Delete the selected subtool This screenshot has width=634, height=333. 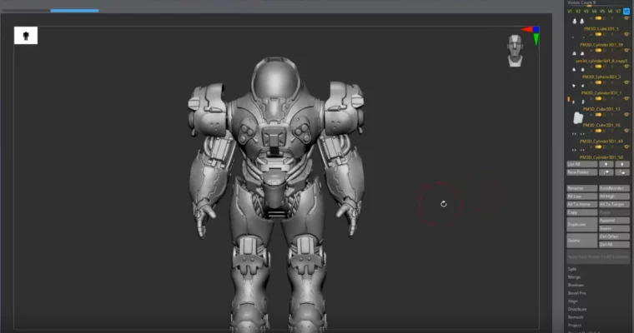581,241
